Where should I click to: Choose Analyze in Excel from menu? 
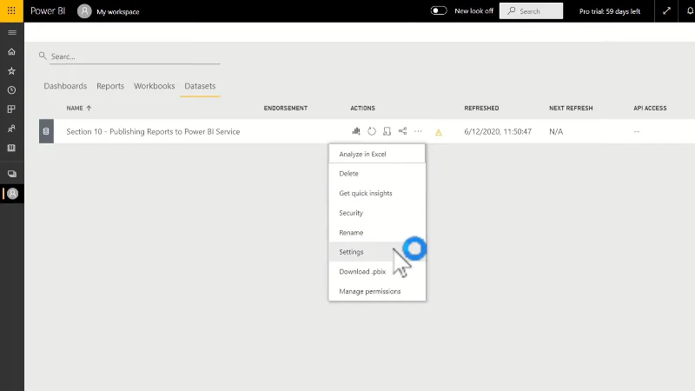click(377, 154)
